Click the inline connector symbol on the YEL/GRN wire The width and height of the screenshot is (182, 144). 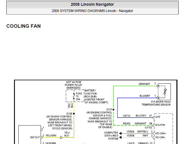click(61, 137)
